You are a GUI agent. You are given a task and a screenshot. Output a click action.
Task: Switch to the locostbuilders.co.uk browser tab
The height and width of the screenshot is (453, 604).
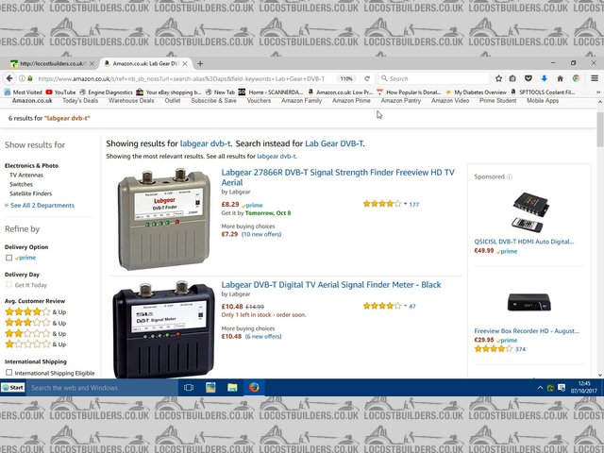coord(52,63)
